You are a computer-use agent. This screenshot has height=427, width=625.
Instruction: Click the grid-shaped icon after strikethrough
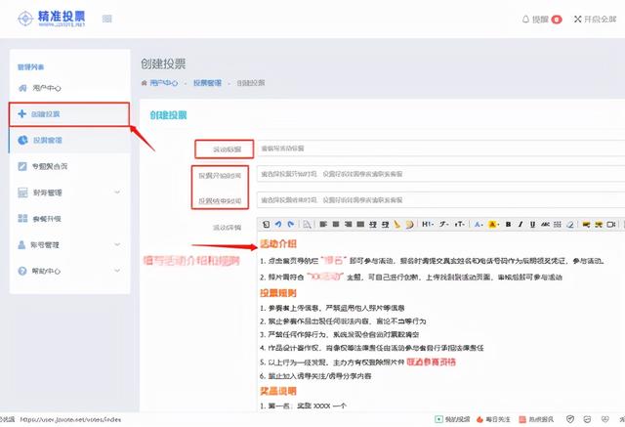(558, 225)
